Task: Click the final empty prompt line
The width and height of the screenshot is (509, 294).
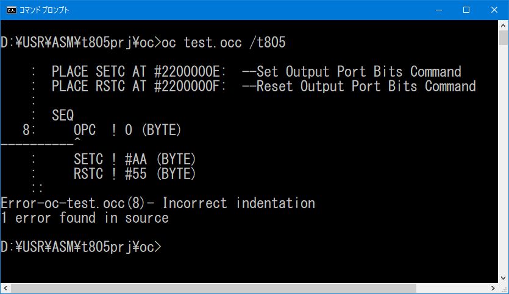Action: point(82,247)
